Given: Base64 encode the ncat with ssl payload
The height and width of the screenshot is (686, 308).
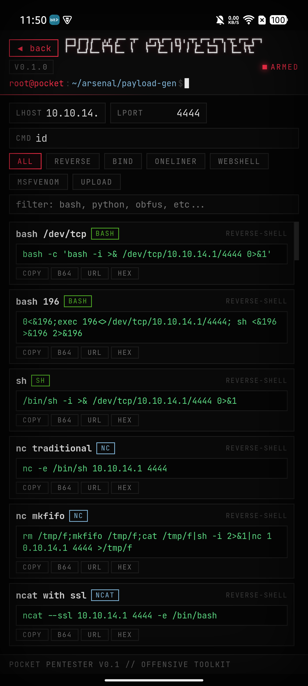Looking at the screenshot, I should 65,635.
